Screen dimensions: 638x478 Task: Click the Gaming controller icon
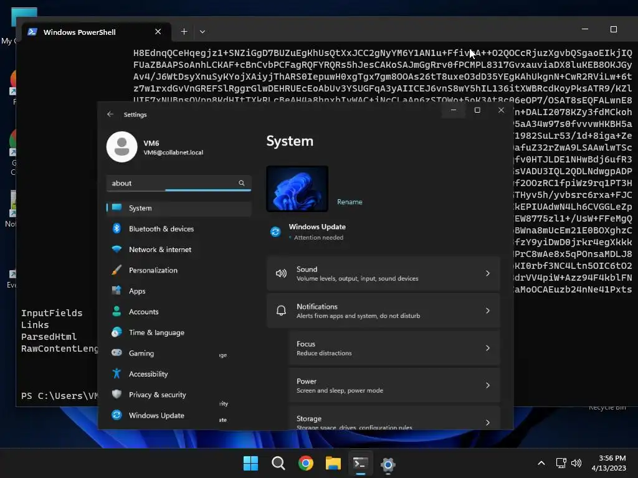point(117,352)
